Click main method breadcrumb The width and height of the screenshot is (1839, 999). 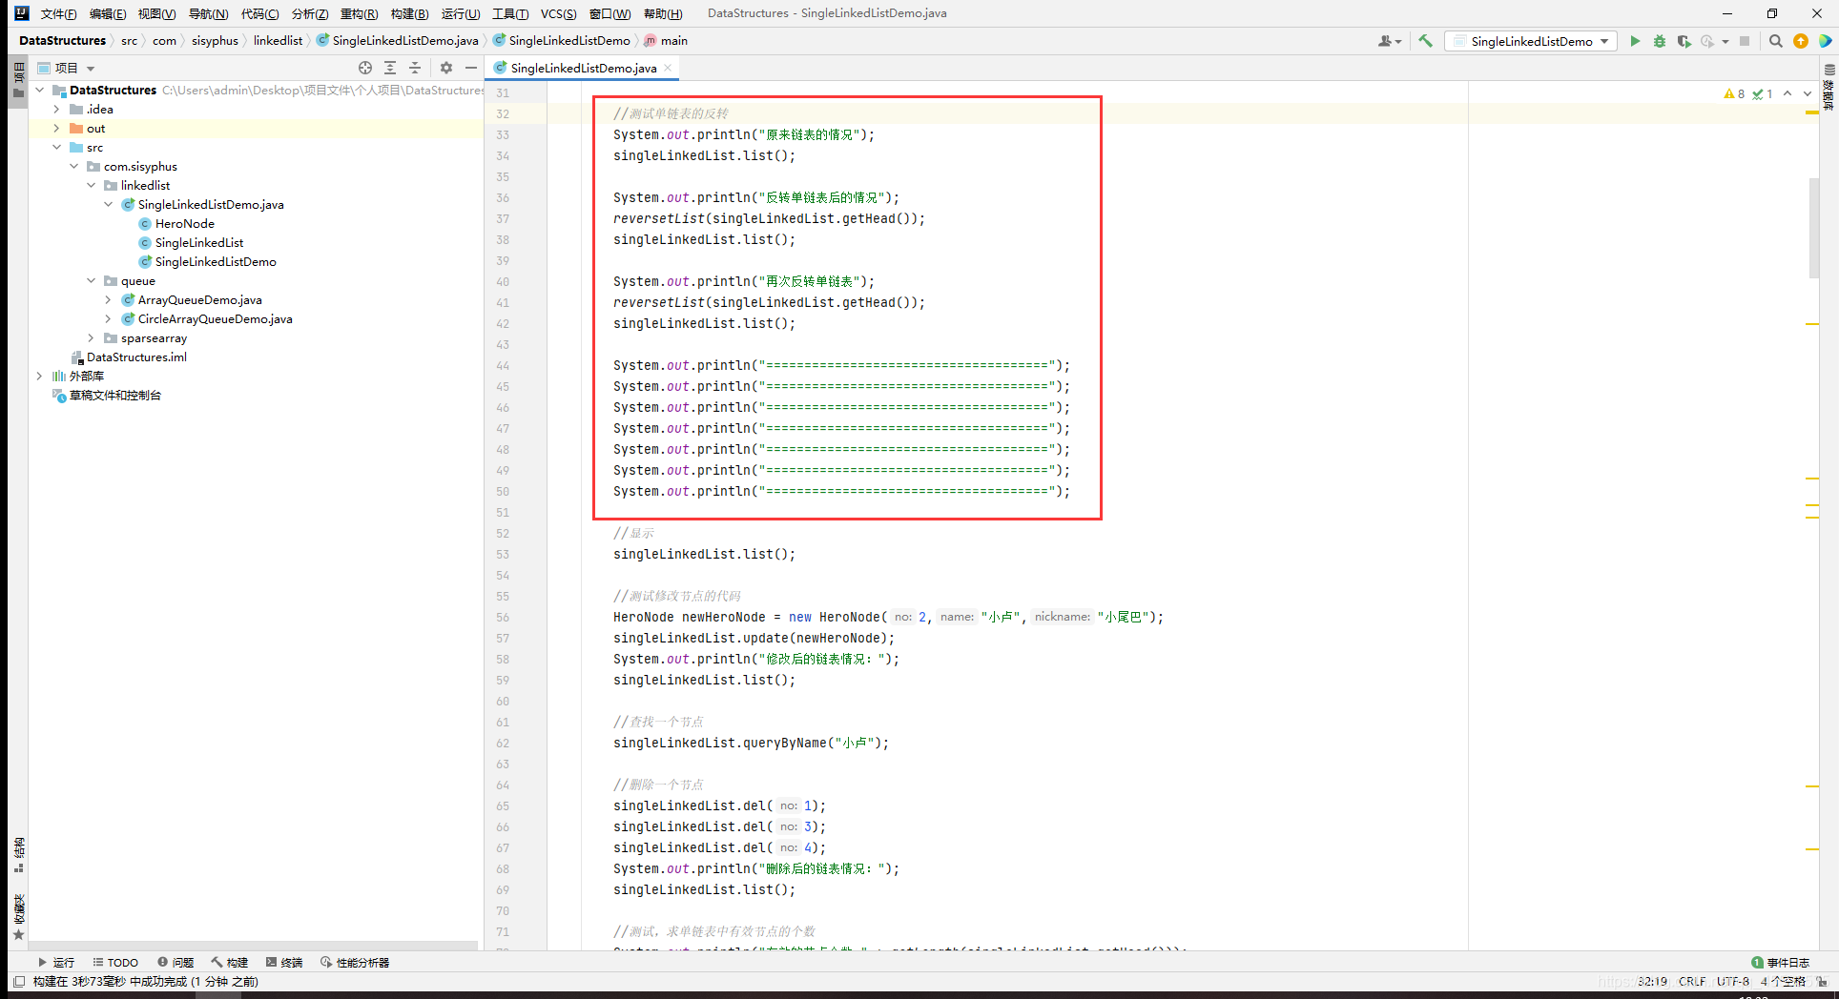(x=666, y=41)
